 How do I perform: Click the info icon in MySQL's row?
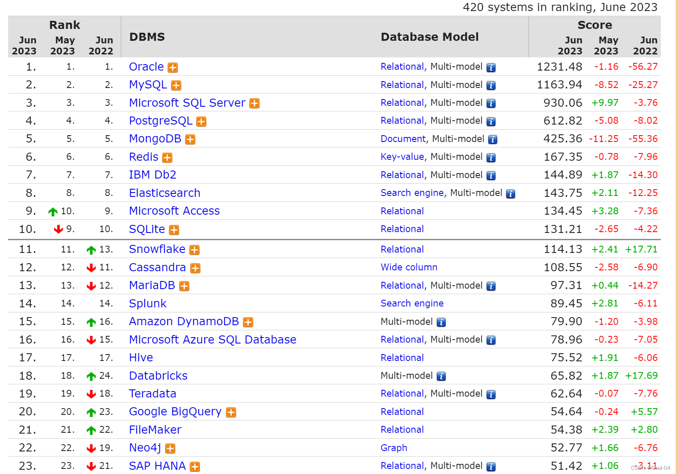491,85
